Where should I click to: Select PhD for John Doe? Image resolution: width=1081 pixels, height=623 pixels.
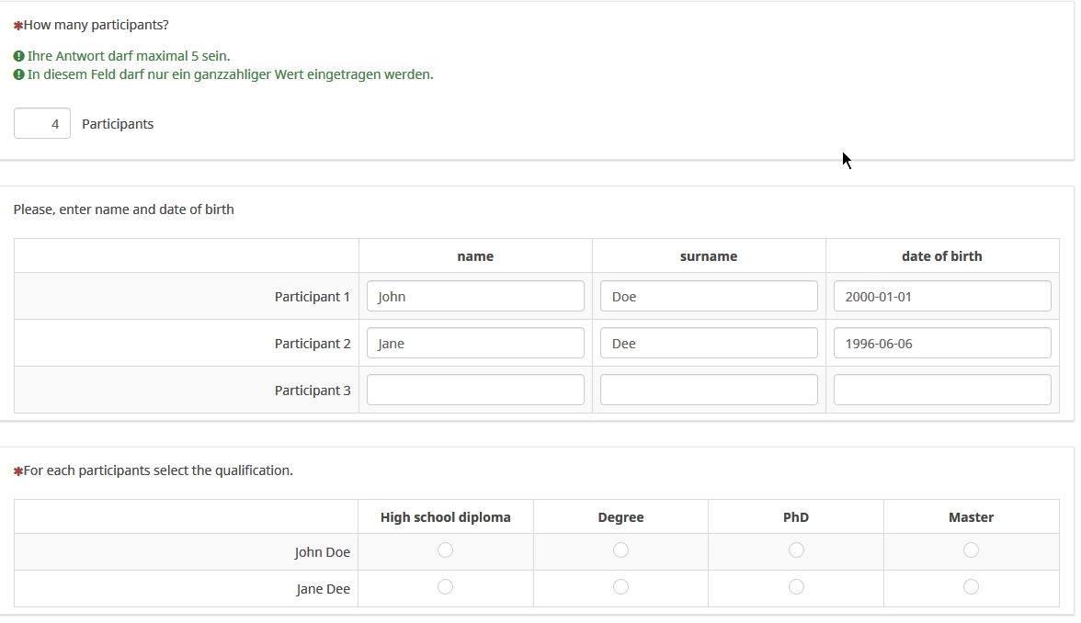click(x=796, y=550)
